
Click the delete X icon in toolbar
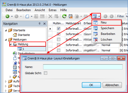coord(50,16)
